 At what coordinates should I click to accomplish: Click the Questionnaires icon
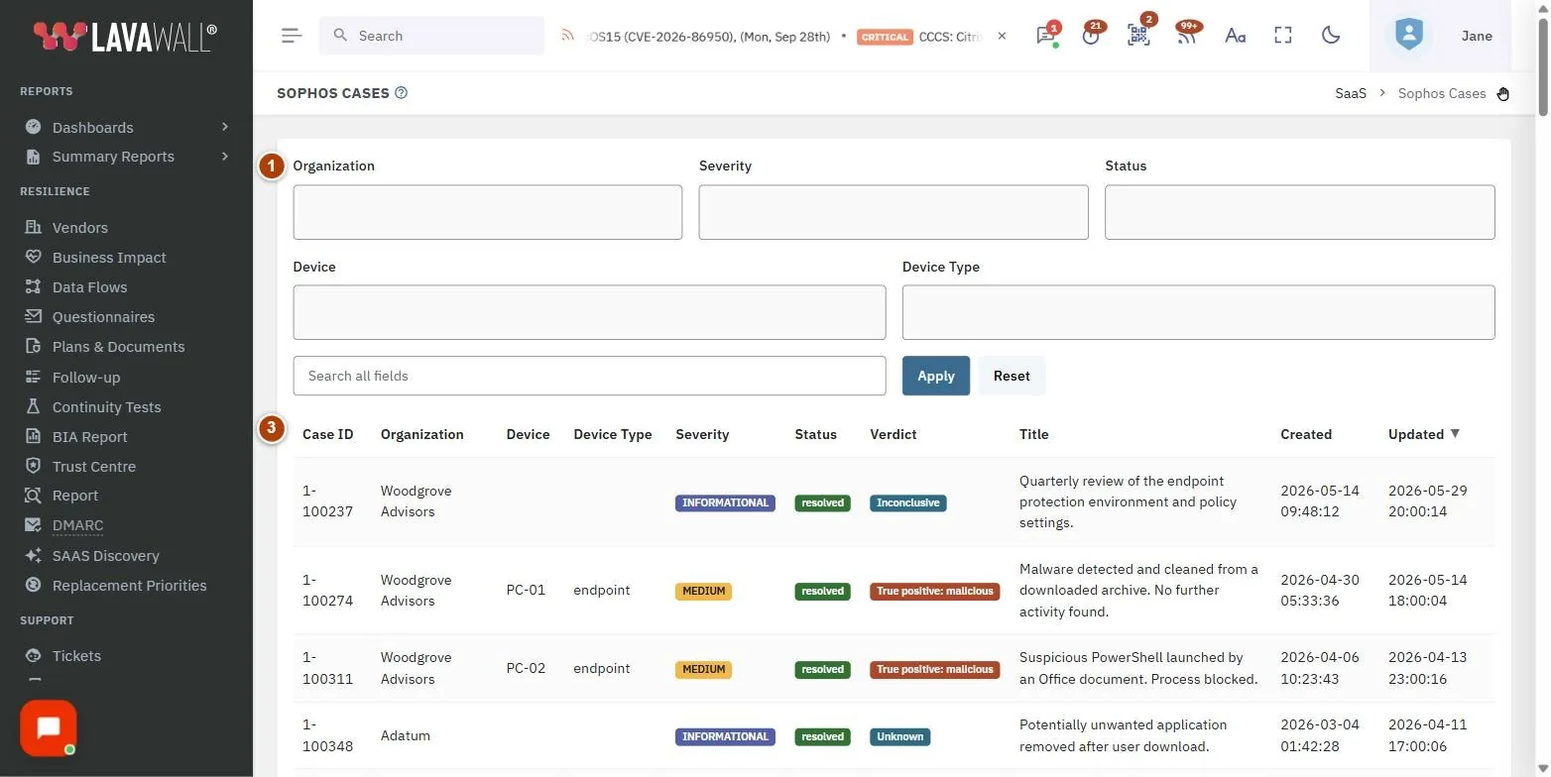pyautogui.click(x=33, y=316)
